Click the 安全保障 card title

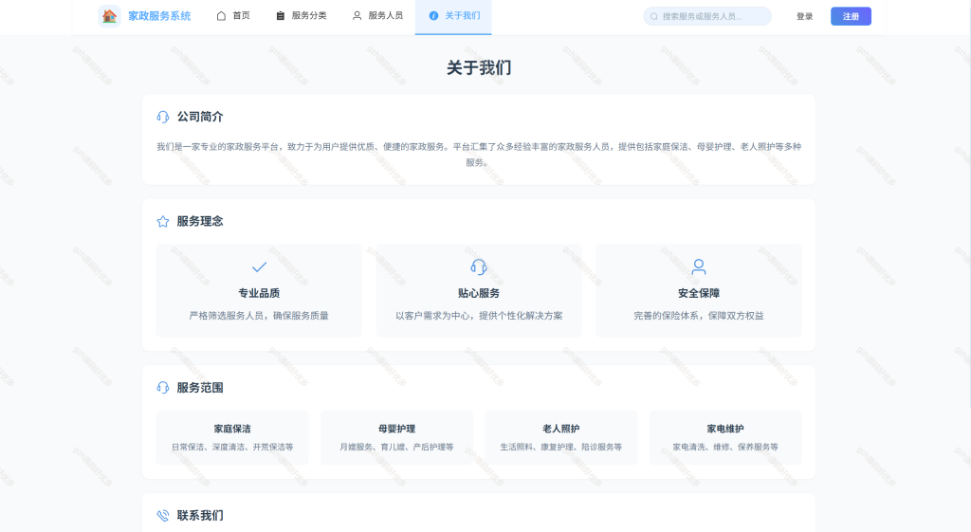pyautogui.click(x=699, y=293)
